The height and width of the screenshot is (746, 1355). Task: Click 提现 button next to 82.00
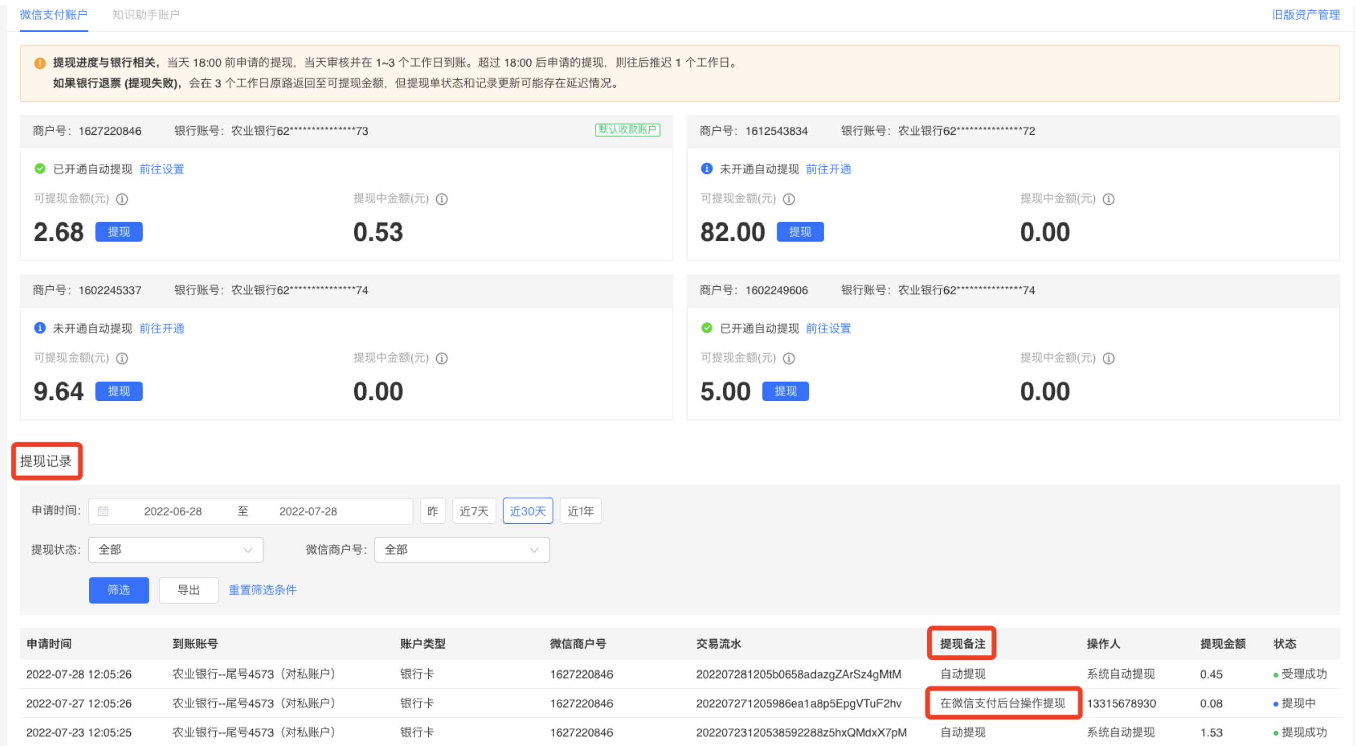800,232
